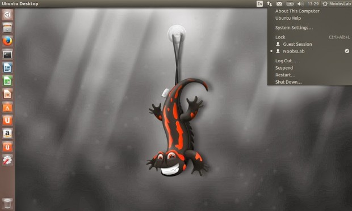The image size is (352, 211).
Task: Click Shut Down… in the menu
Action: [x=288, y=82]
